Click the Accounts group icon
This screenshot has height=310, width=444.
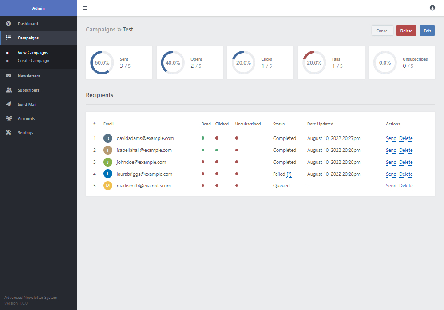pyautogui.click(x=9, y=118)
